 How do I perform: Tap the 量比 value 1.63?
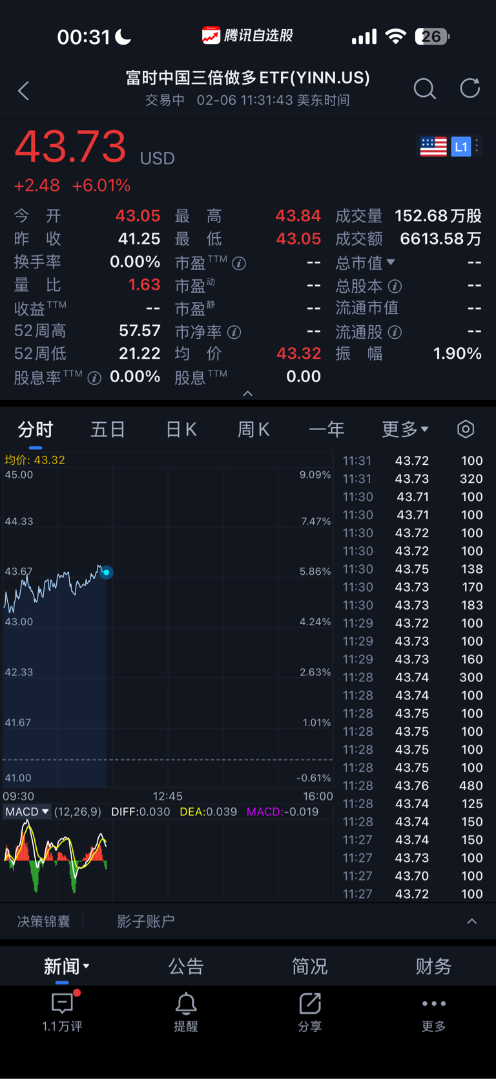(144, 285)
